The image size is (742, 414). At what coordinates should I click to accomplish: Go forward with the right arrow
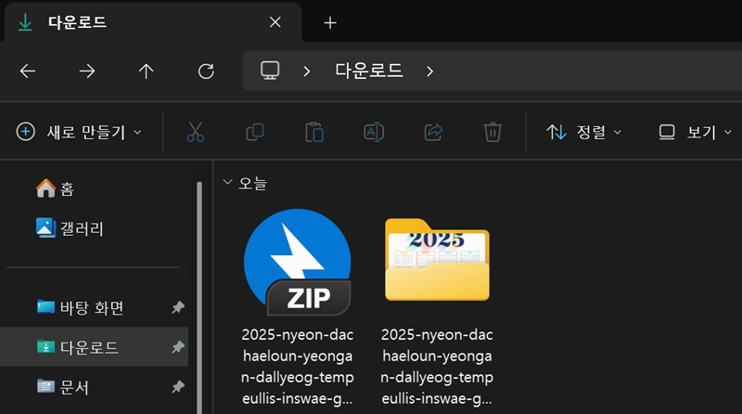coord(87,71)
